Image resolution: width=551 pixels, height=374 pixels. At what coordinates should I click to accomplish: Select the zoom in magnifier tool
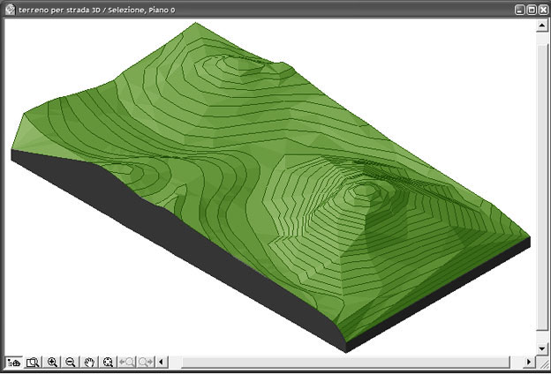pos(53,363)
